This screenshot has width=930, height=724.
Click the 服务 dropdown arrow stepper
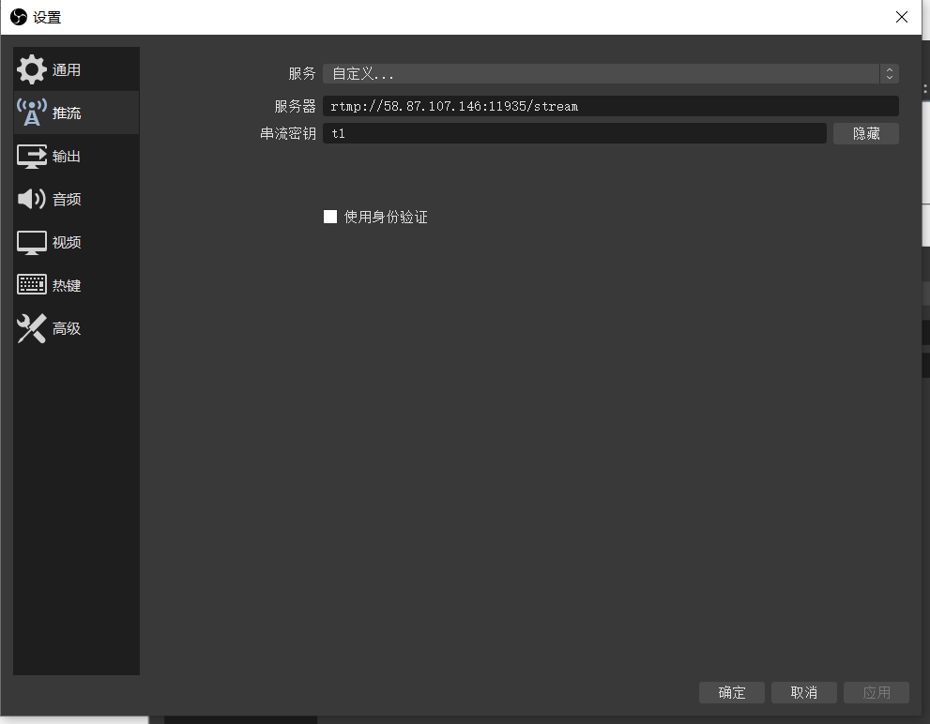pos(889,73)
